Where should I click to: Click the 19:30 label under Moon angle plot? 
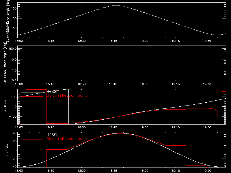pos(207,84)
